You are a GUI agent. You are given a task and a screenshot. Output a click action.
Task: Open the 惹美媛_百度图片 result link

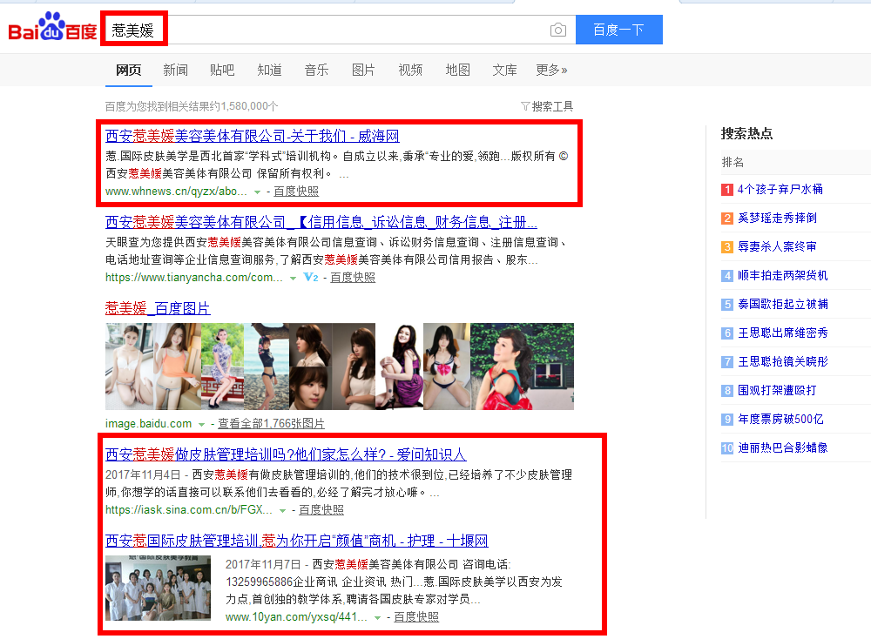pos(158,308)
